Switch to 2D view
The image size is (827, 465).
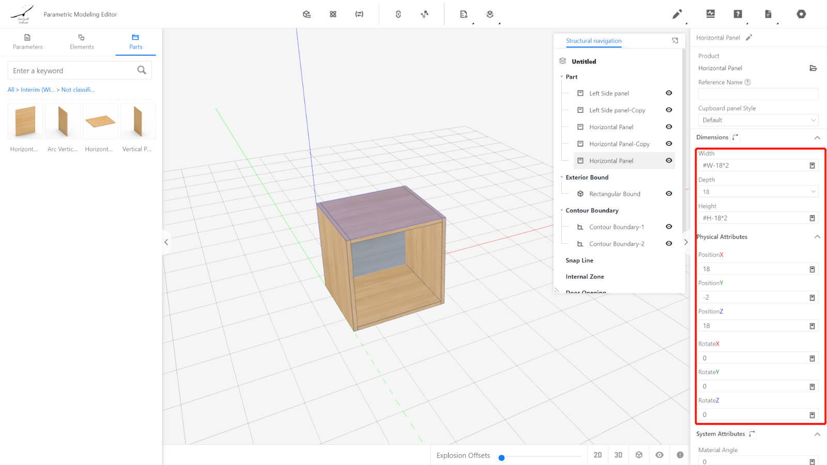(x=598, y=455)
